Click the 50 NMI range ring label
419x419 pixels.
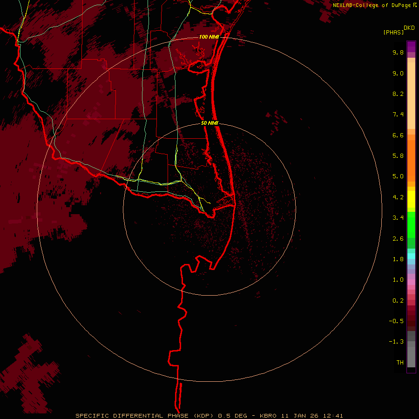click(x=209, y=123)
